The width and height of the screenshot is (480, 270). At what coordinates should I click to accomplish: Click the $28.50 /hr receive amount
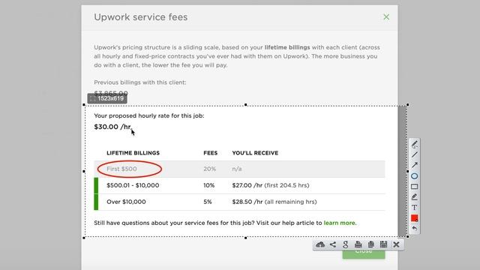click(x=247, y=202)
